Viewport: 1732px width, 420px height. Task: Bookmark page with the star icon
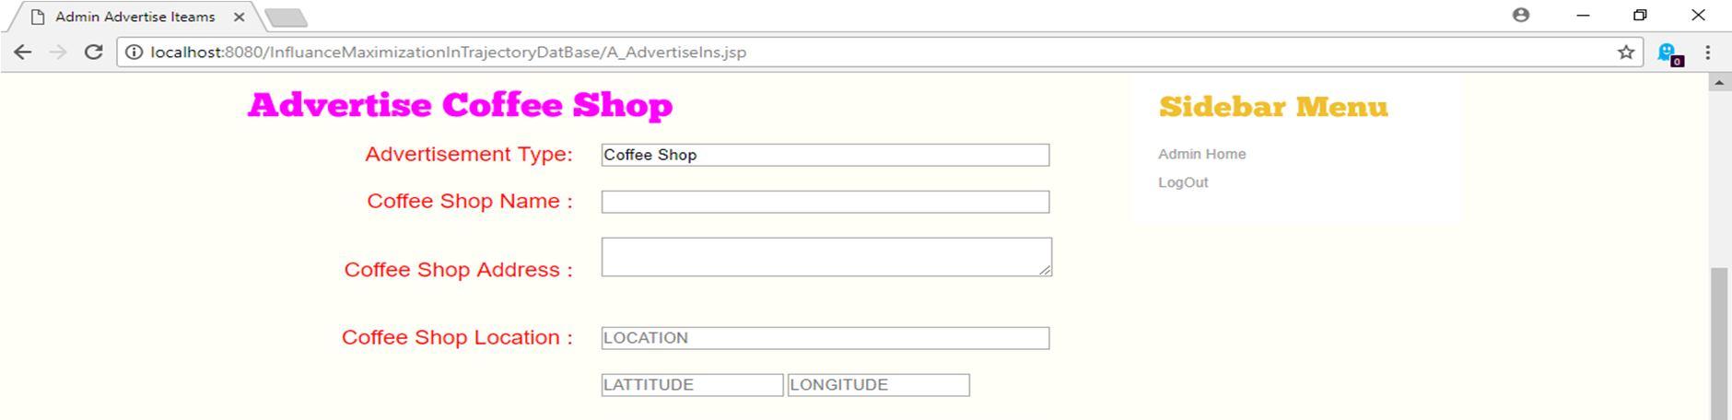[x=1626, y=52]
